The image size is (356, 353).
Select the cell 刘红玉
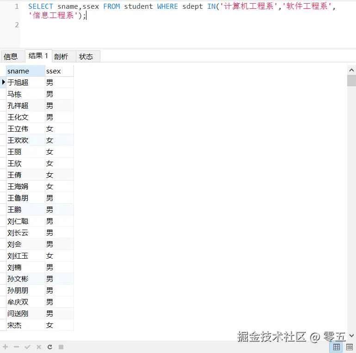click(25, 256)
